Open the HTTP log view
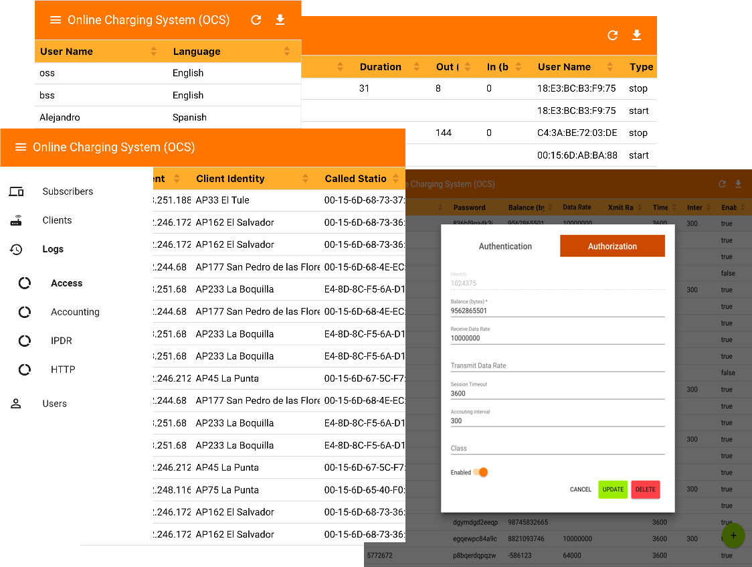 pos(63,370)
